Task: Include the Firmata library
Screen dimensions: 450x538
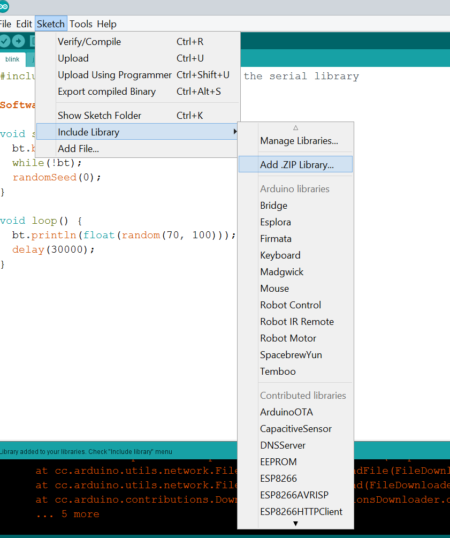Action: tap(296, 239)
